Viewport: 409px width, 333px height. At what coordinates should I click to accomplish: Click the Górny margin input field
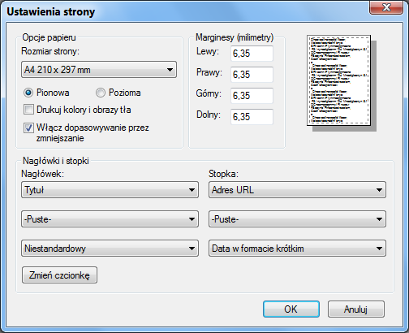[x=252, y=96]
